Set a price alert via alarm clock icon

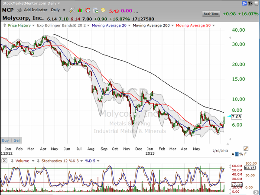pyautogui.click(x=88, y=10)
